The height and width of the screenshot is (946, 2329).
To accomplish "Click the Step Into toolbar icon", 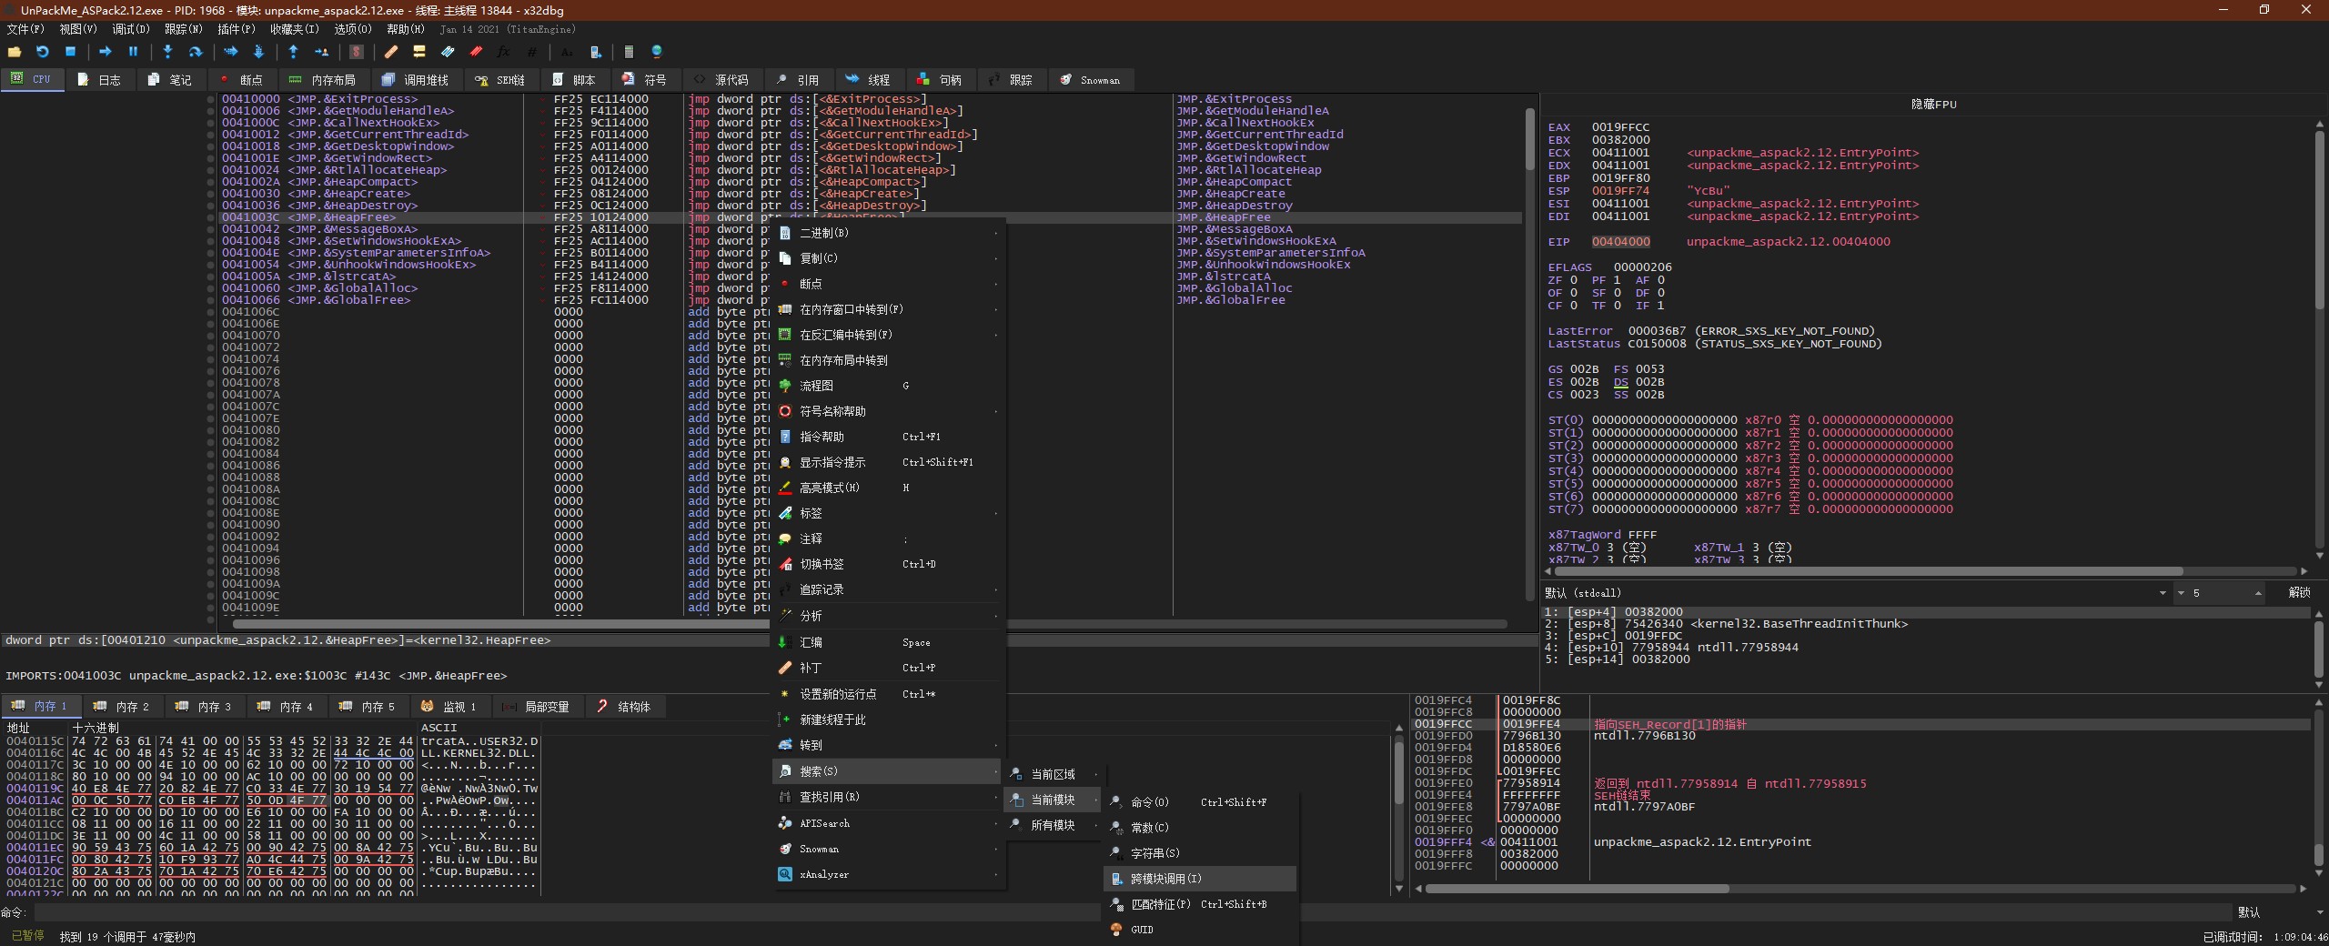I will pos(167,52).
